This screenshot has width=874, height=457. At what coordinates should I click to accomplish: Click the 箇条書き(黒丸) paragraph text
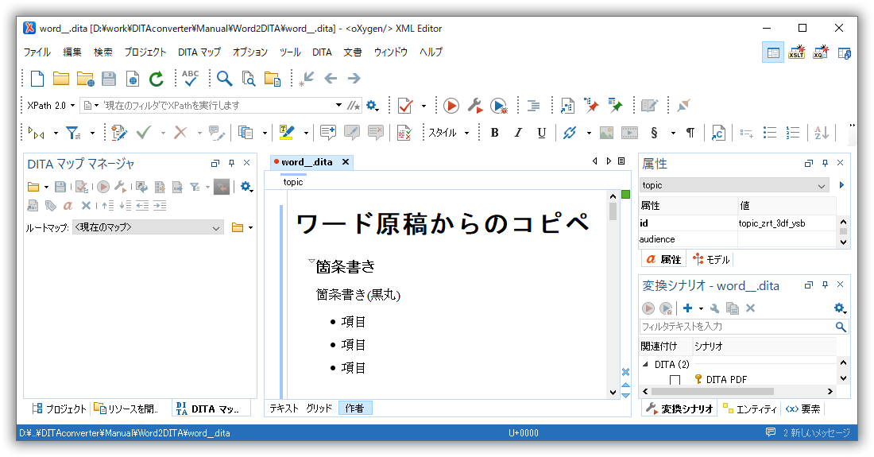tap(358, 295)
